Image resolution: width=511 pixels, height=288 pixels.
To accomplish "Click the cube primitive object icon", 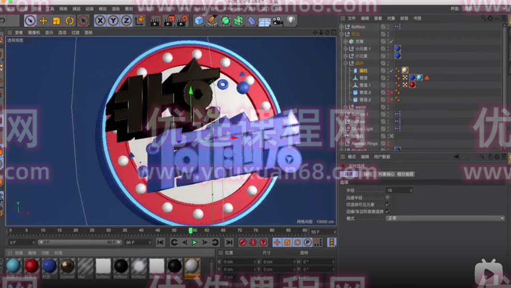I will 199,21.
